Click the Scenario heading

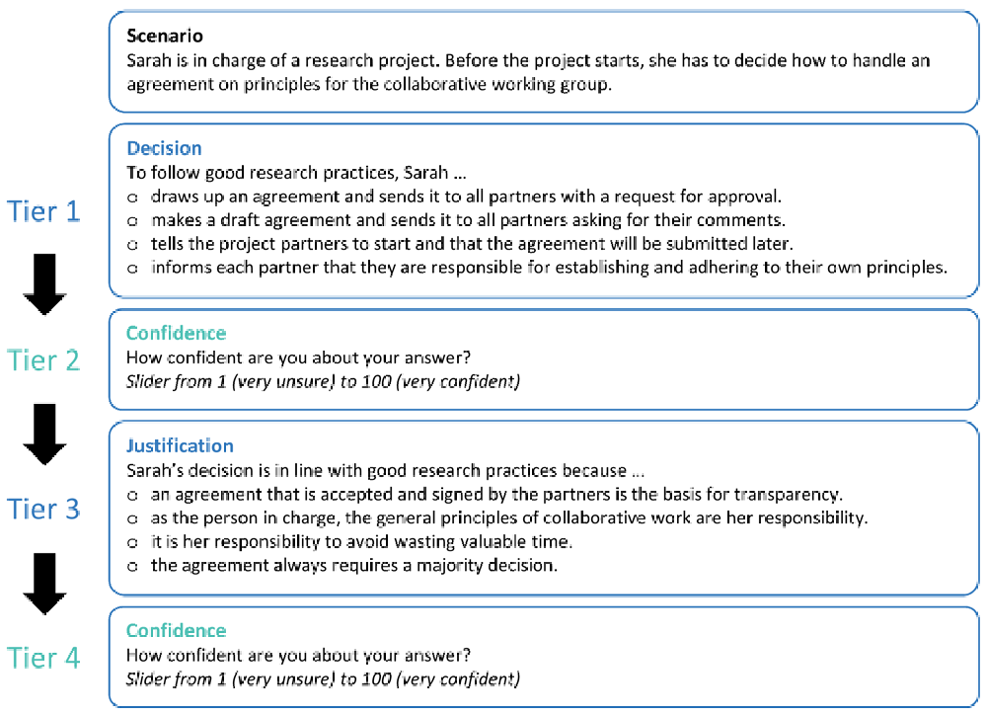point(165,36)
